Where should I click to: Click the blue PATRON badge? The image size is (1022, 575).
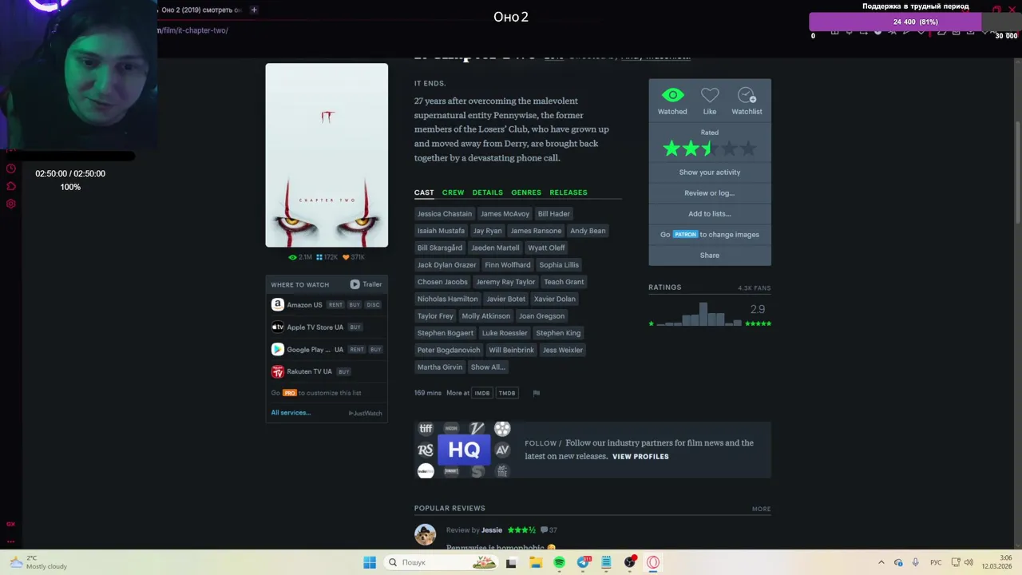(685, 234)
